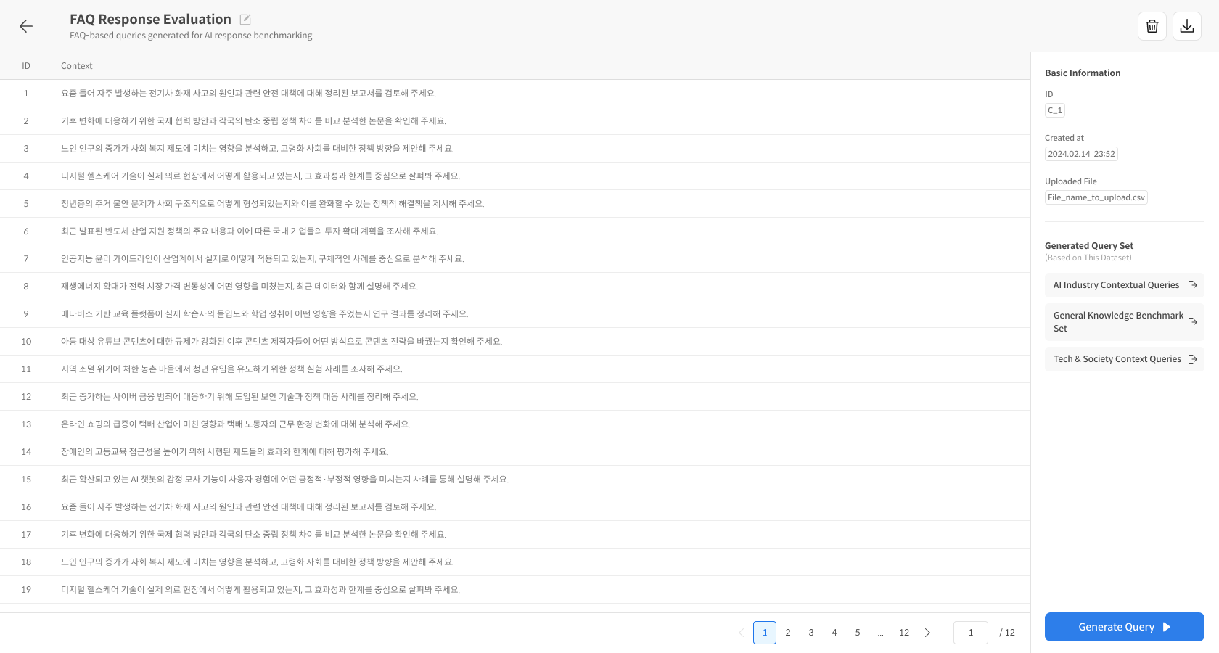Open Tech & Society Context Queries icon
This screenshot has height=653, width=1219.
pyautogui.click(x=1192, y=359)
